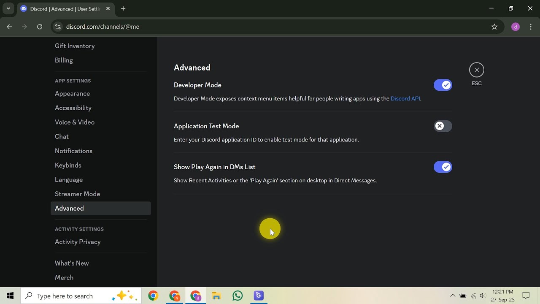Show hidden system tray icons
Viewport: 540px width, 304px height.
[453, 296]
